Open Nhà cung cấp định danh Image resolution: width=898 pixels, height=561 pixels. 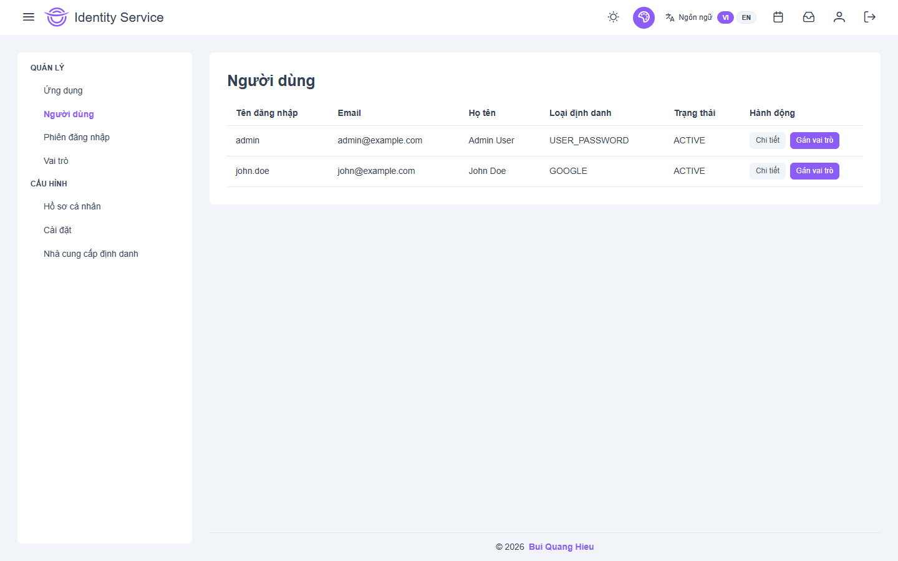[91, 254]
